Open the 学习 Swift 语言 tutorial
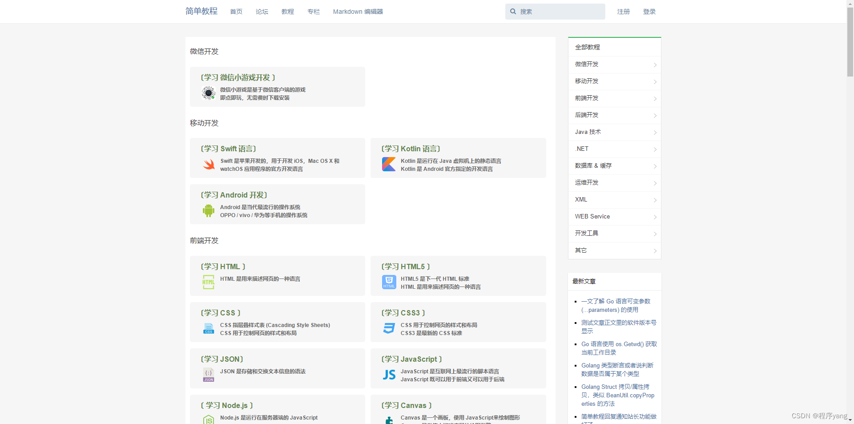854x424 pixels. coord(228,149)
